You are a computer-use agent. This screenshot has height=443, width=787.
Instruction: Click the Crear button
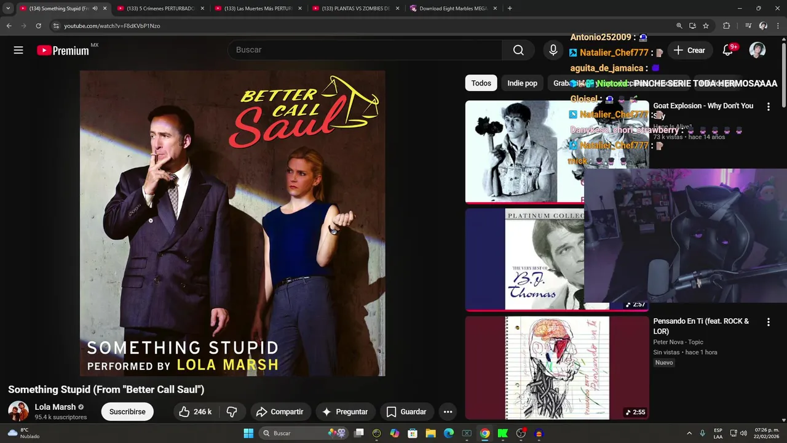689,50
